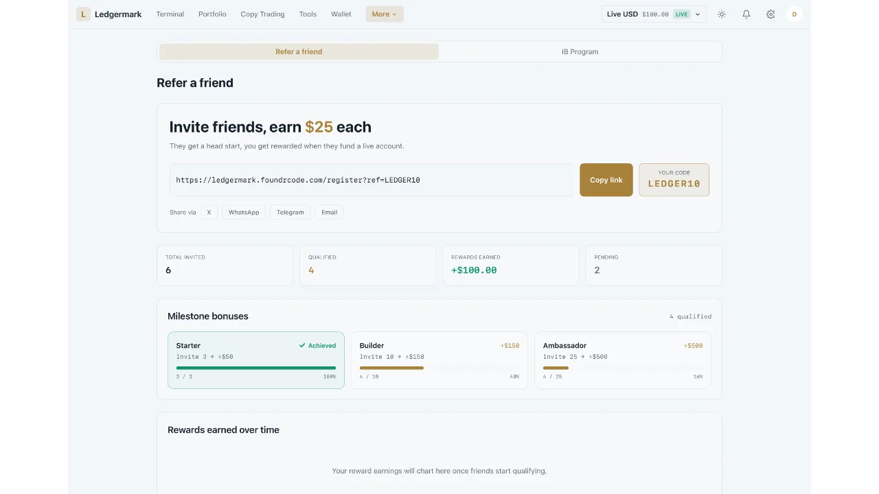
Task: Click the green LIVE badge
Action: [x=681, y=14]
